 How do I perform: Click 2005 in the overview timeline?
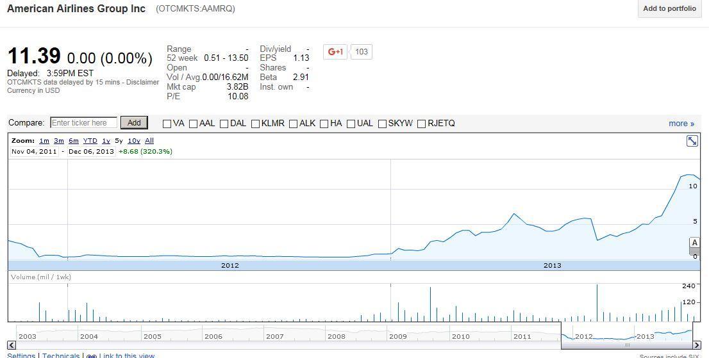[x=153, y=336]
